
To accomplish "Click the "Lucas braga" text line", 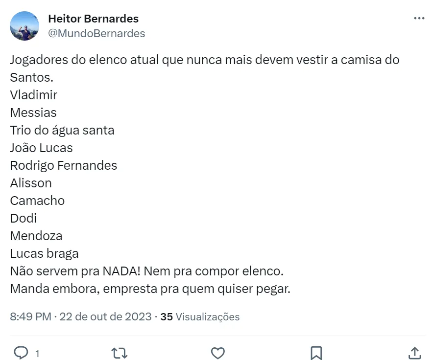I will pos(44,253).
